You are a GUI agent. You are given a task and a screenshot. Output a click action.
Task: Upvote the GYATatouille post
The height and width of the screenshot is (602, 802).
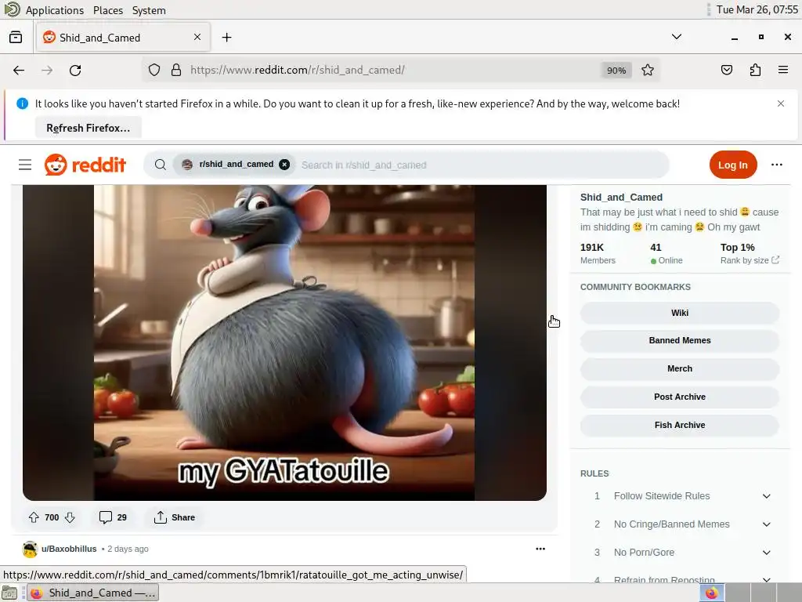point(34,517)
